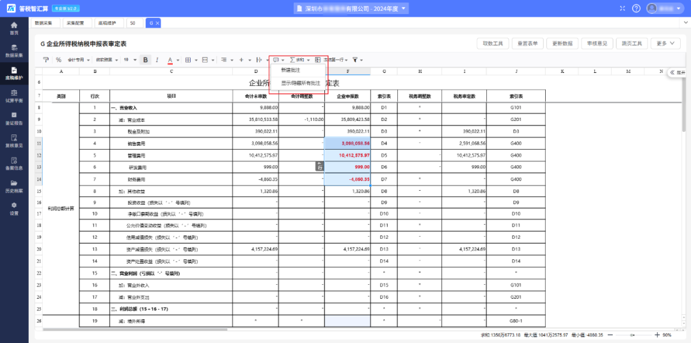Viewport: 691px width, 343px height.
Task: Click the zoom in plus button
Action: (657, 335)
